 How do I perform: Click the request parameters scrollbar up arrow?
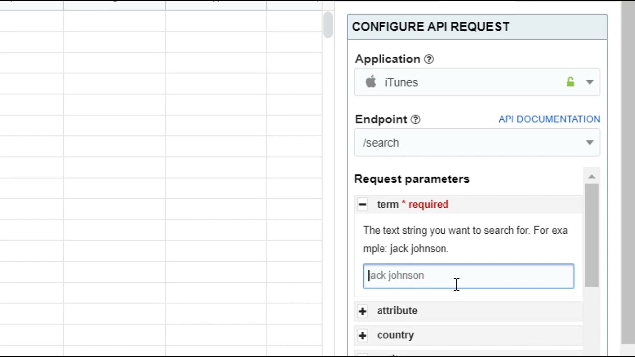click(x=592, y=176)
